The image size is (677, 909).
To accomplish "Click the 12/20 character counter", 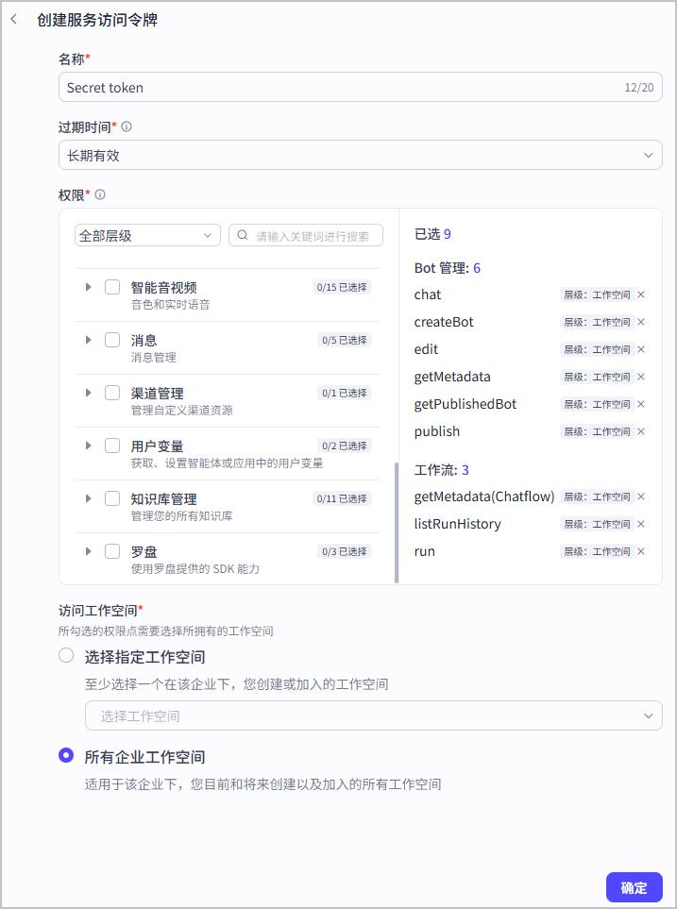I will [638, 88].
